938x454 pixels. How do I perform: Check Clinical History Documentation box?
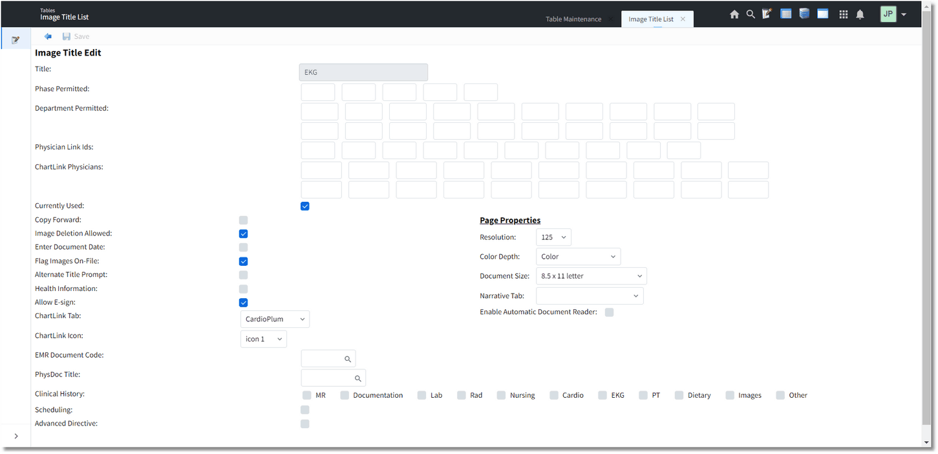point(345,395)
